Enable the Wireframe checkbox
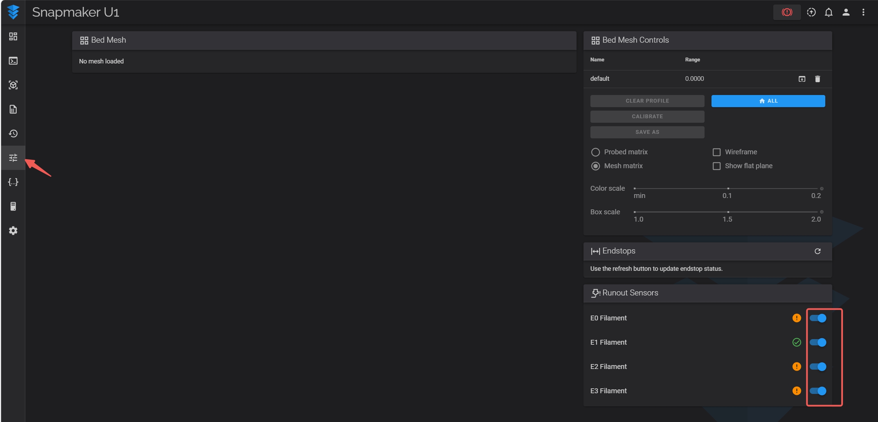 coord(716,152)
